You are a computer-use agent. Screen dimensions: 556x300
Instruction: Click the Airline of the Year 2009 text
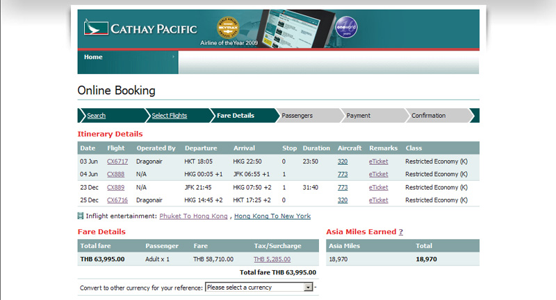(229, 43)
